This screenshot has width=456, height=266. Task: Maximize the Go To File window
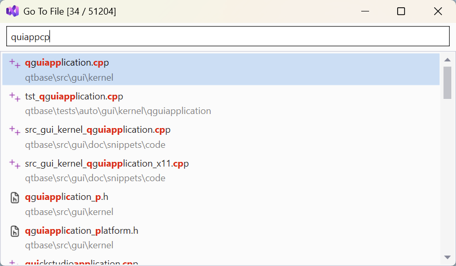pos(401,11)
